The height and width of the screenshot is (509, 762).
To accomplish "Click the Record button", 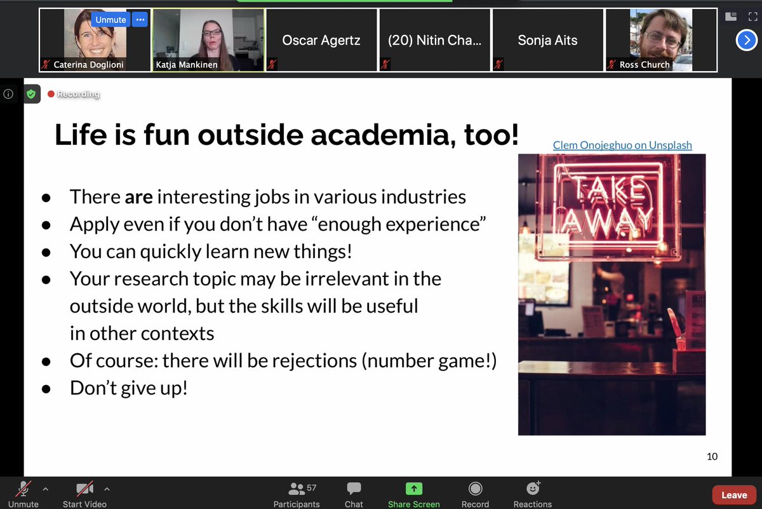I will tap(475, 494).
